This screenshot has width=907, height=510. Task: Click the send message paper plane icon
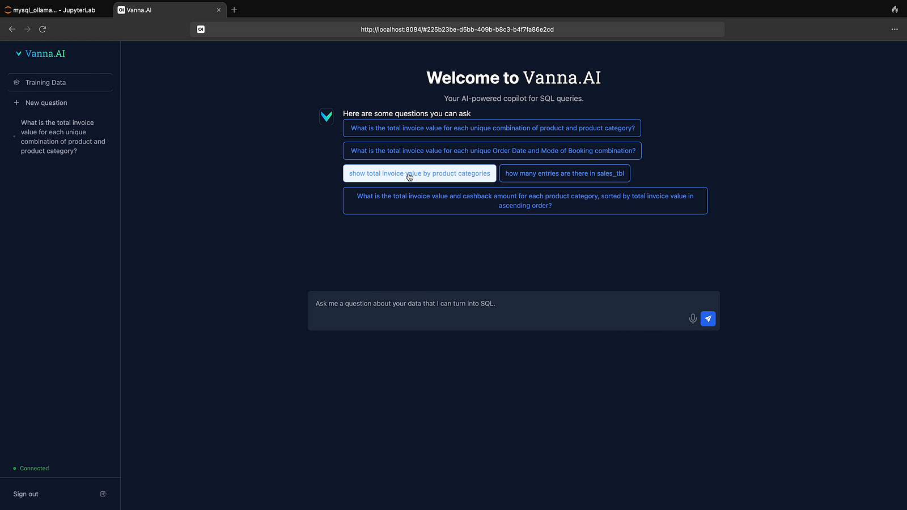pos(707,319)
